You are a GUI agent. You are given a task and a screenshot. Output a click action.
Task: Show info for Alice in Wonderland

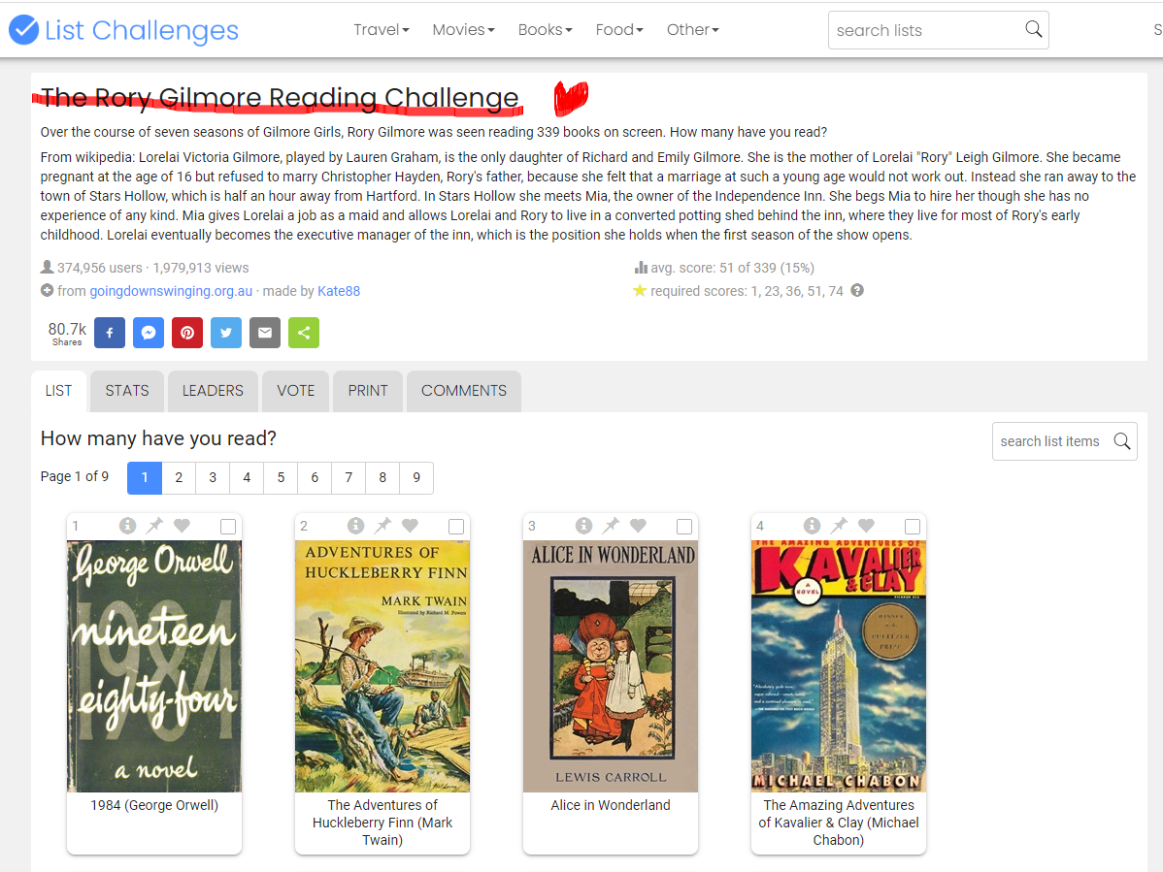pos(584,526)
